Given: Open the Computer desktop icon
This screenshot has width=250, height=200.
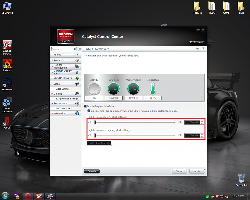Looking at the screenshot, I should [x=7, y=8].
